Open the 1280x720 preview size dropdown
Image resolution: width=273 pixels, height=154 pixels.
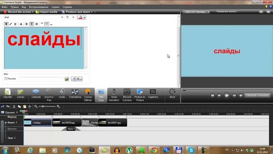[196, 12]
